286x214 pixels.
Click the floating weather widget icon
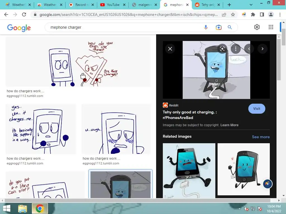(267, 184)
